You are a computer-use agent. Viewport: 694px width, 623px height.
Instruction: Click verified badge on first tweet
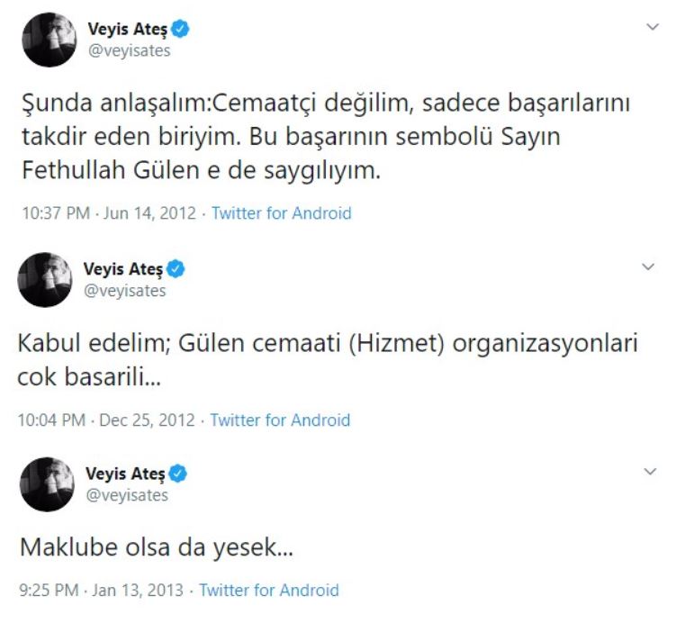180,29
